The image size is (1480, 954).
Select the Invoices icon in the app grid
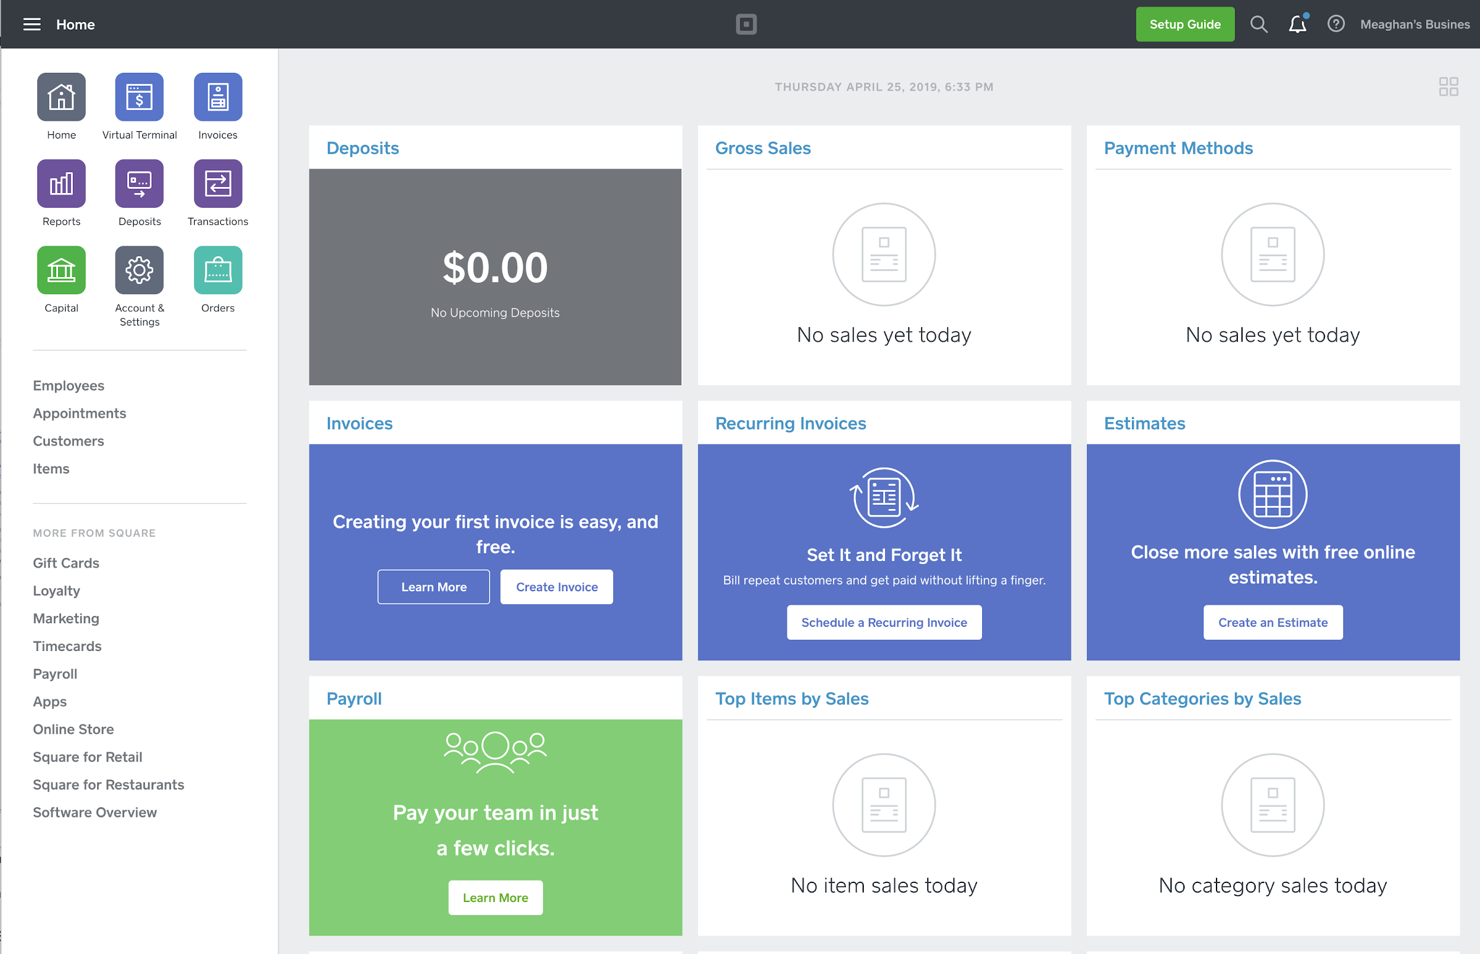217,97
